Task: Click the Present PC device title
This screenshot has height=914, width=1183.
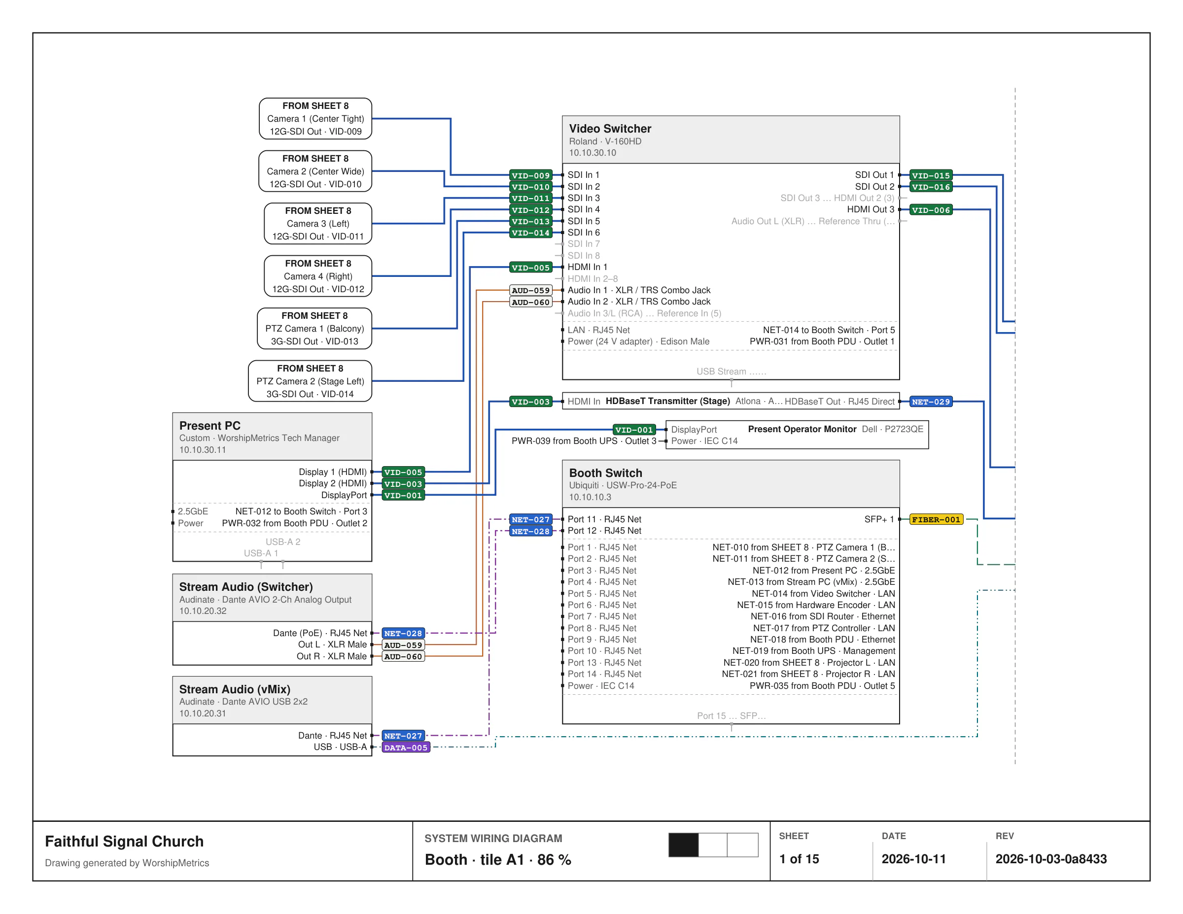Action: click(209, 426)
